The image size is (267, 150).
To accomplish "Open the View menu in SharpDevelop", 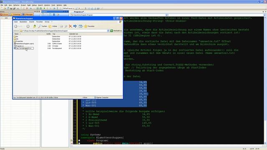I will pyautogui.click(x=10, y=5).
